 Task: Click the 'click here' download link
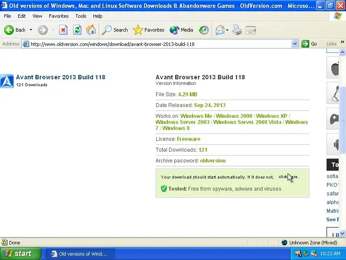[x=288, y=177]
